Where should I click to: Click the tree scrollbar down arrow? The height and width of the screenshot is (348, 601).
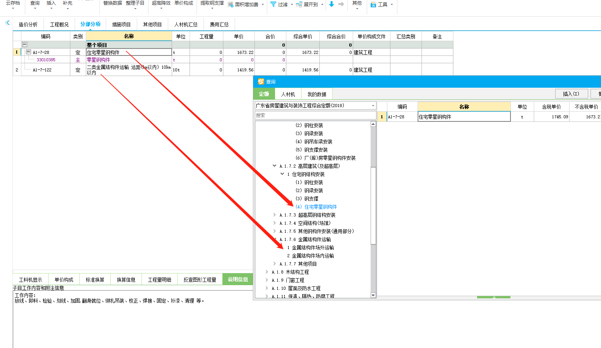(x=373, y=295)
